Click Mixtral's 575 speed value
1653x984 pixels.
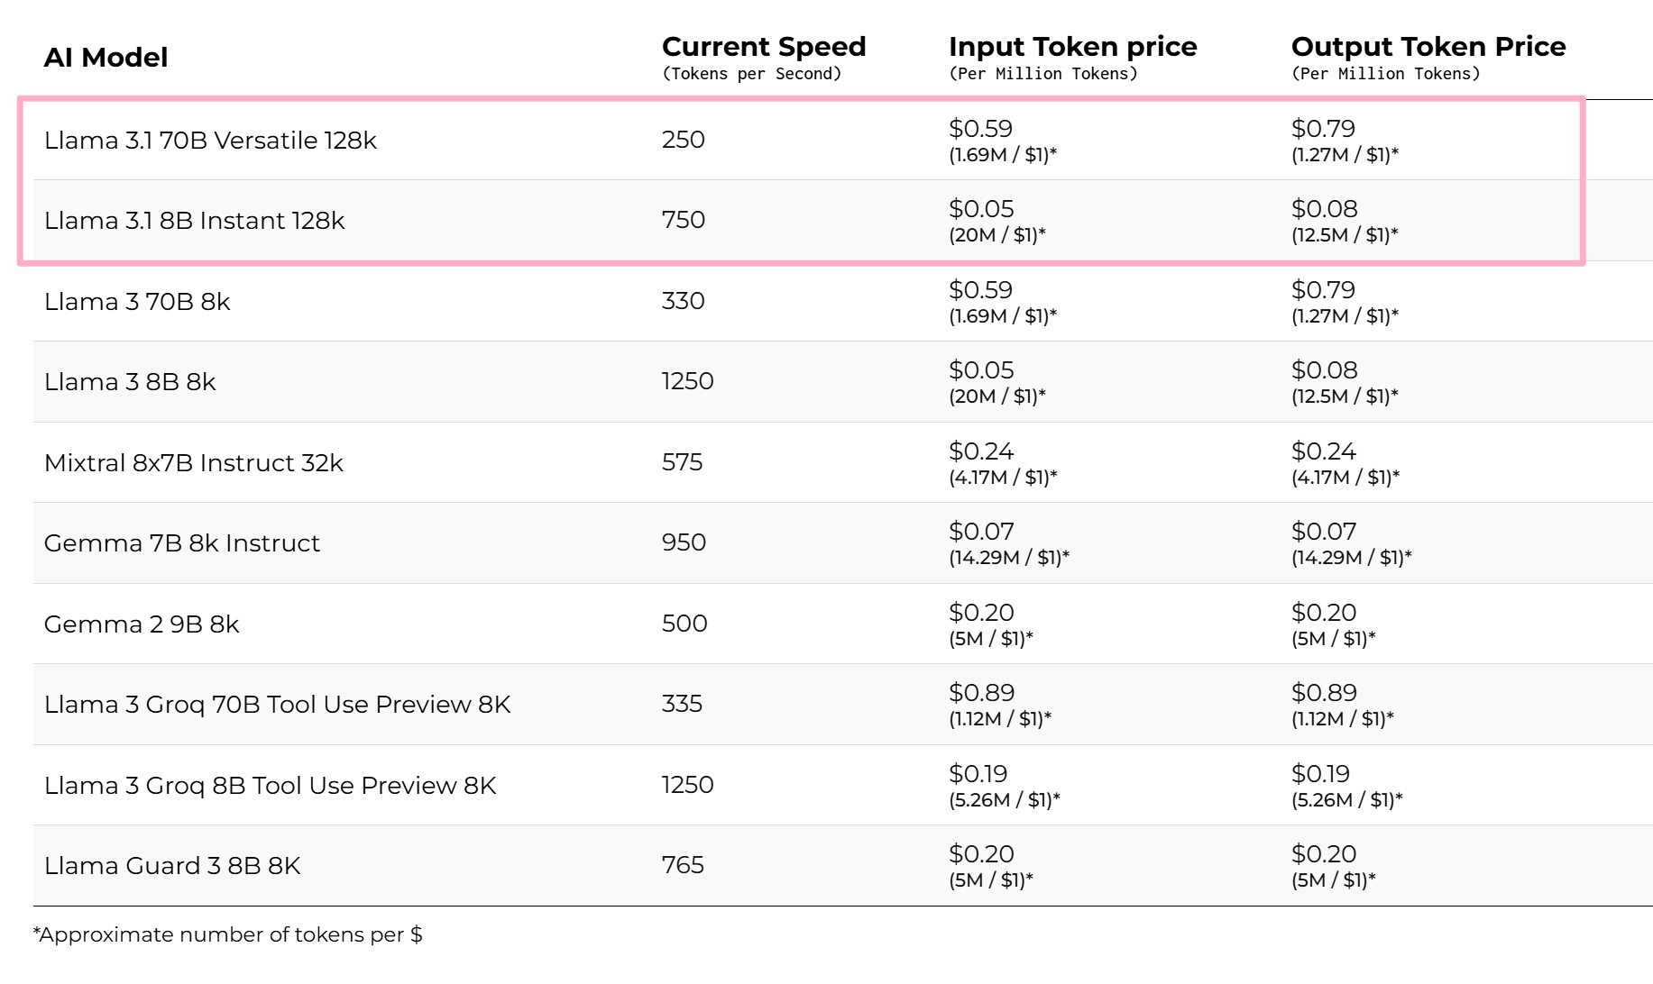point(682,462)
